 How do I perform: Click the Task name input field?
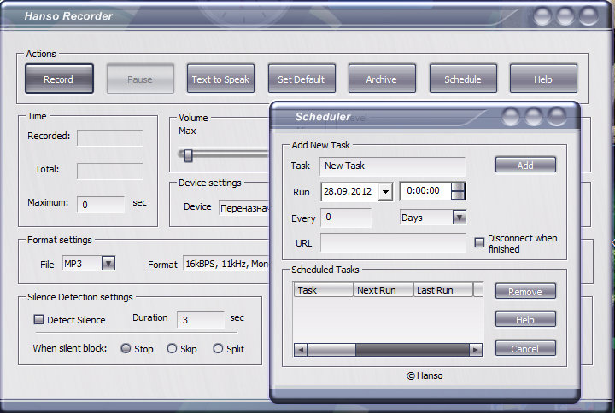tap(393, 166)
